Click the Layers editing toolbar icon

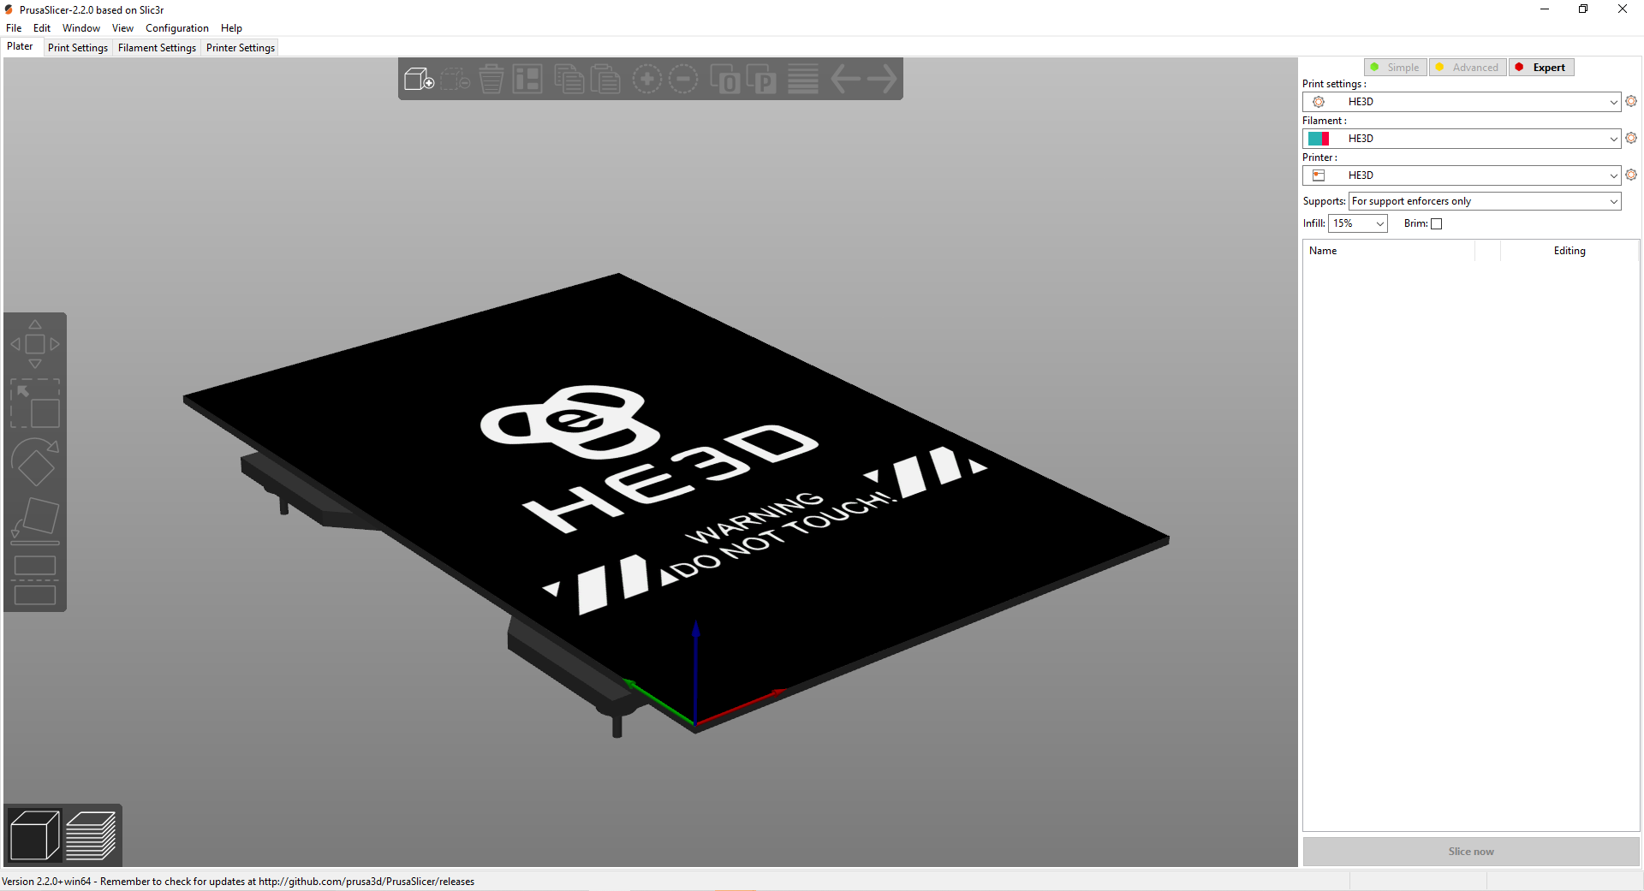(803, 80)
